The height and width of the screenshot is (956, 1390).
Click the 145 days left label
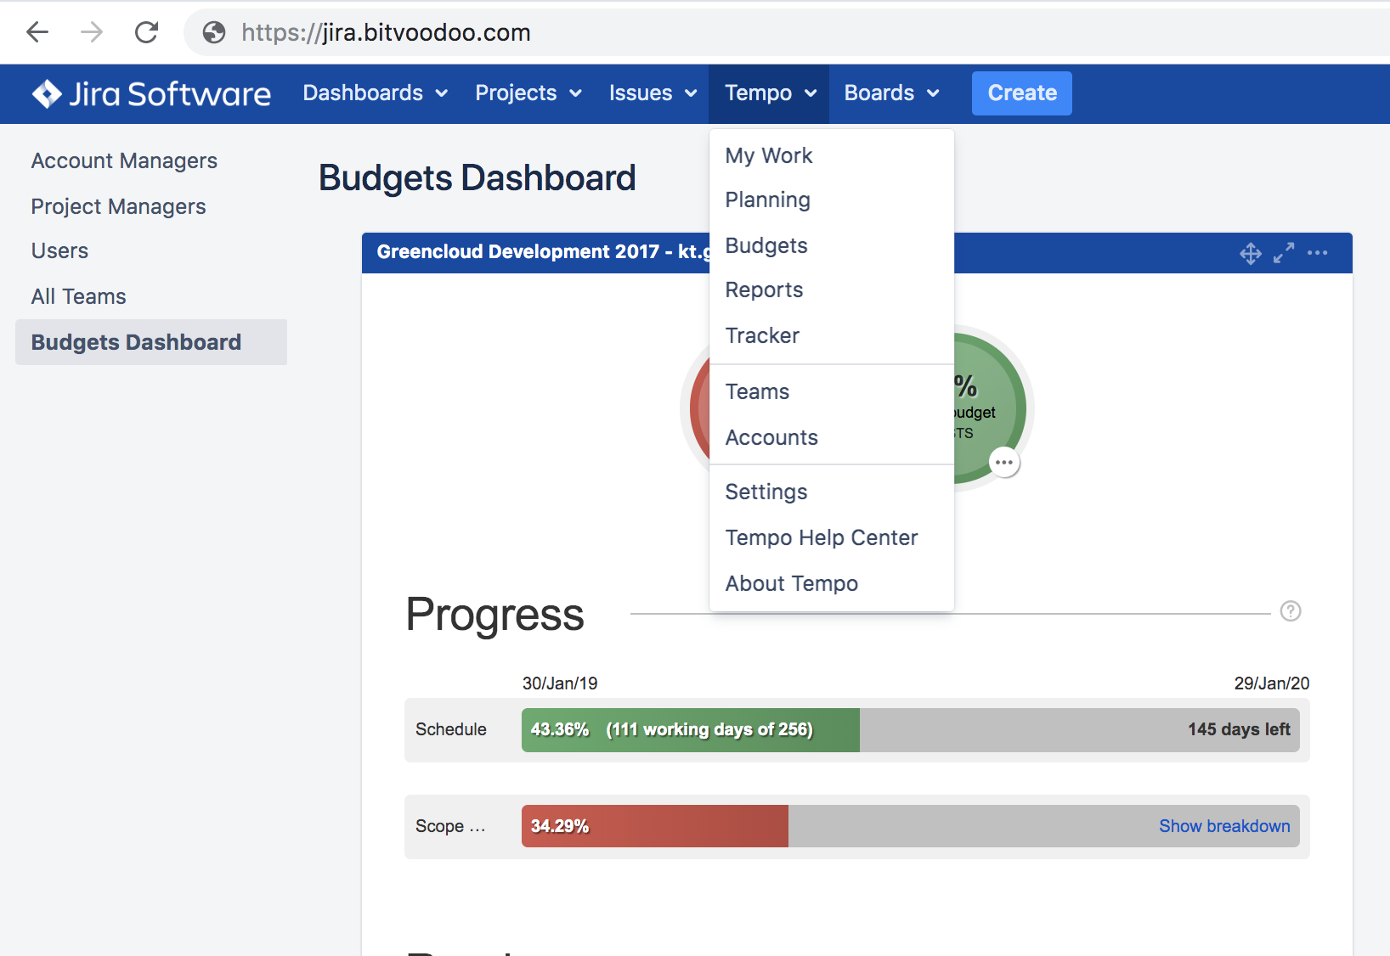[x=1239, y=729]
